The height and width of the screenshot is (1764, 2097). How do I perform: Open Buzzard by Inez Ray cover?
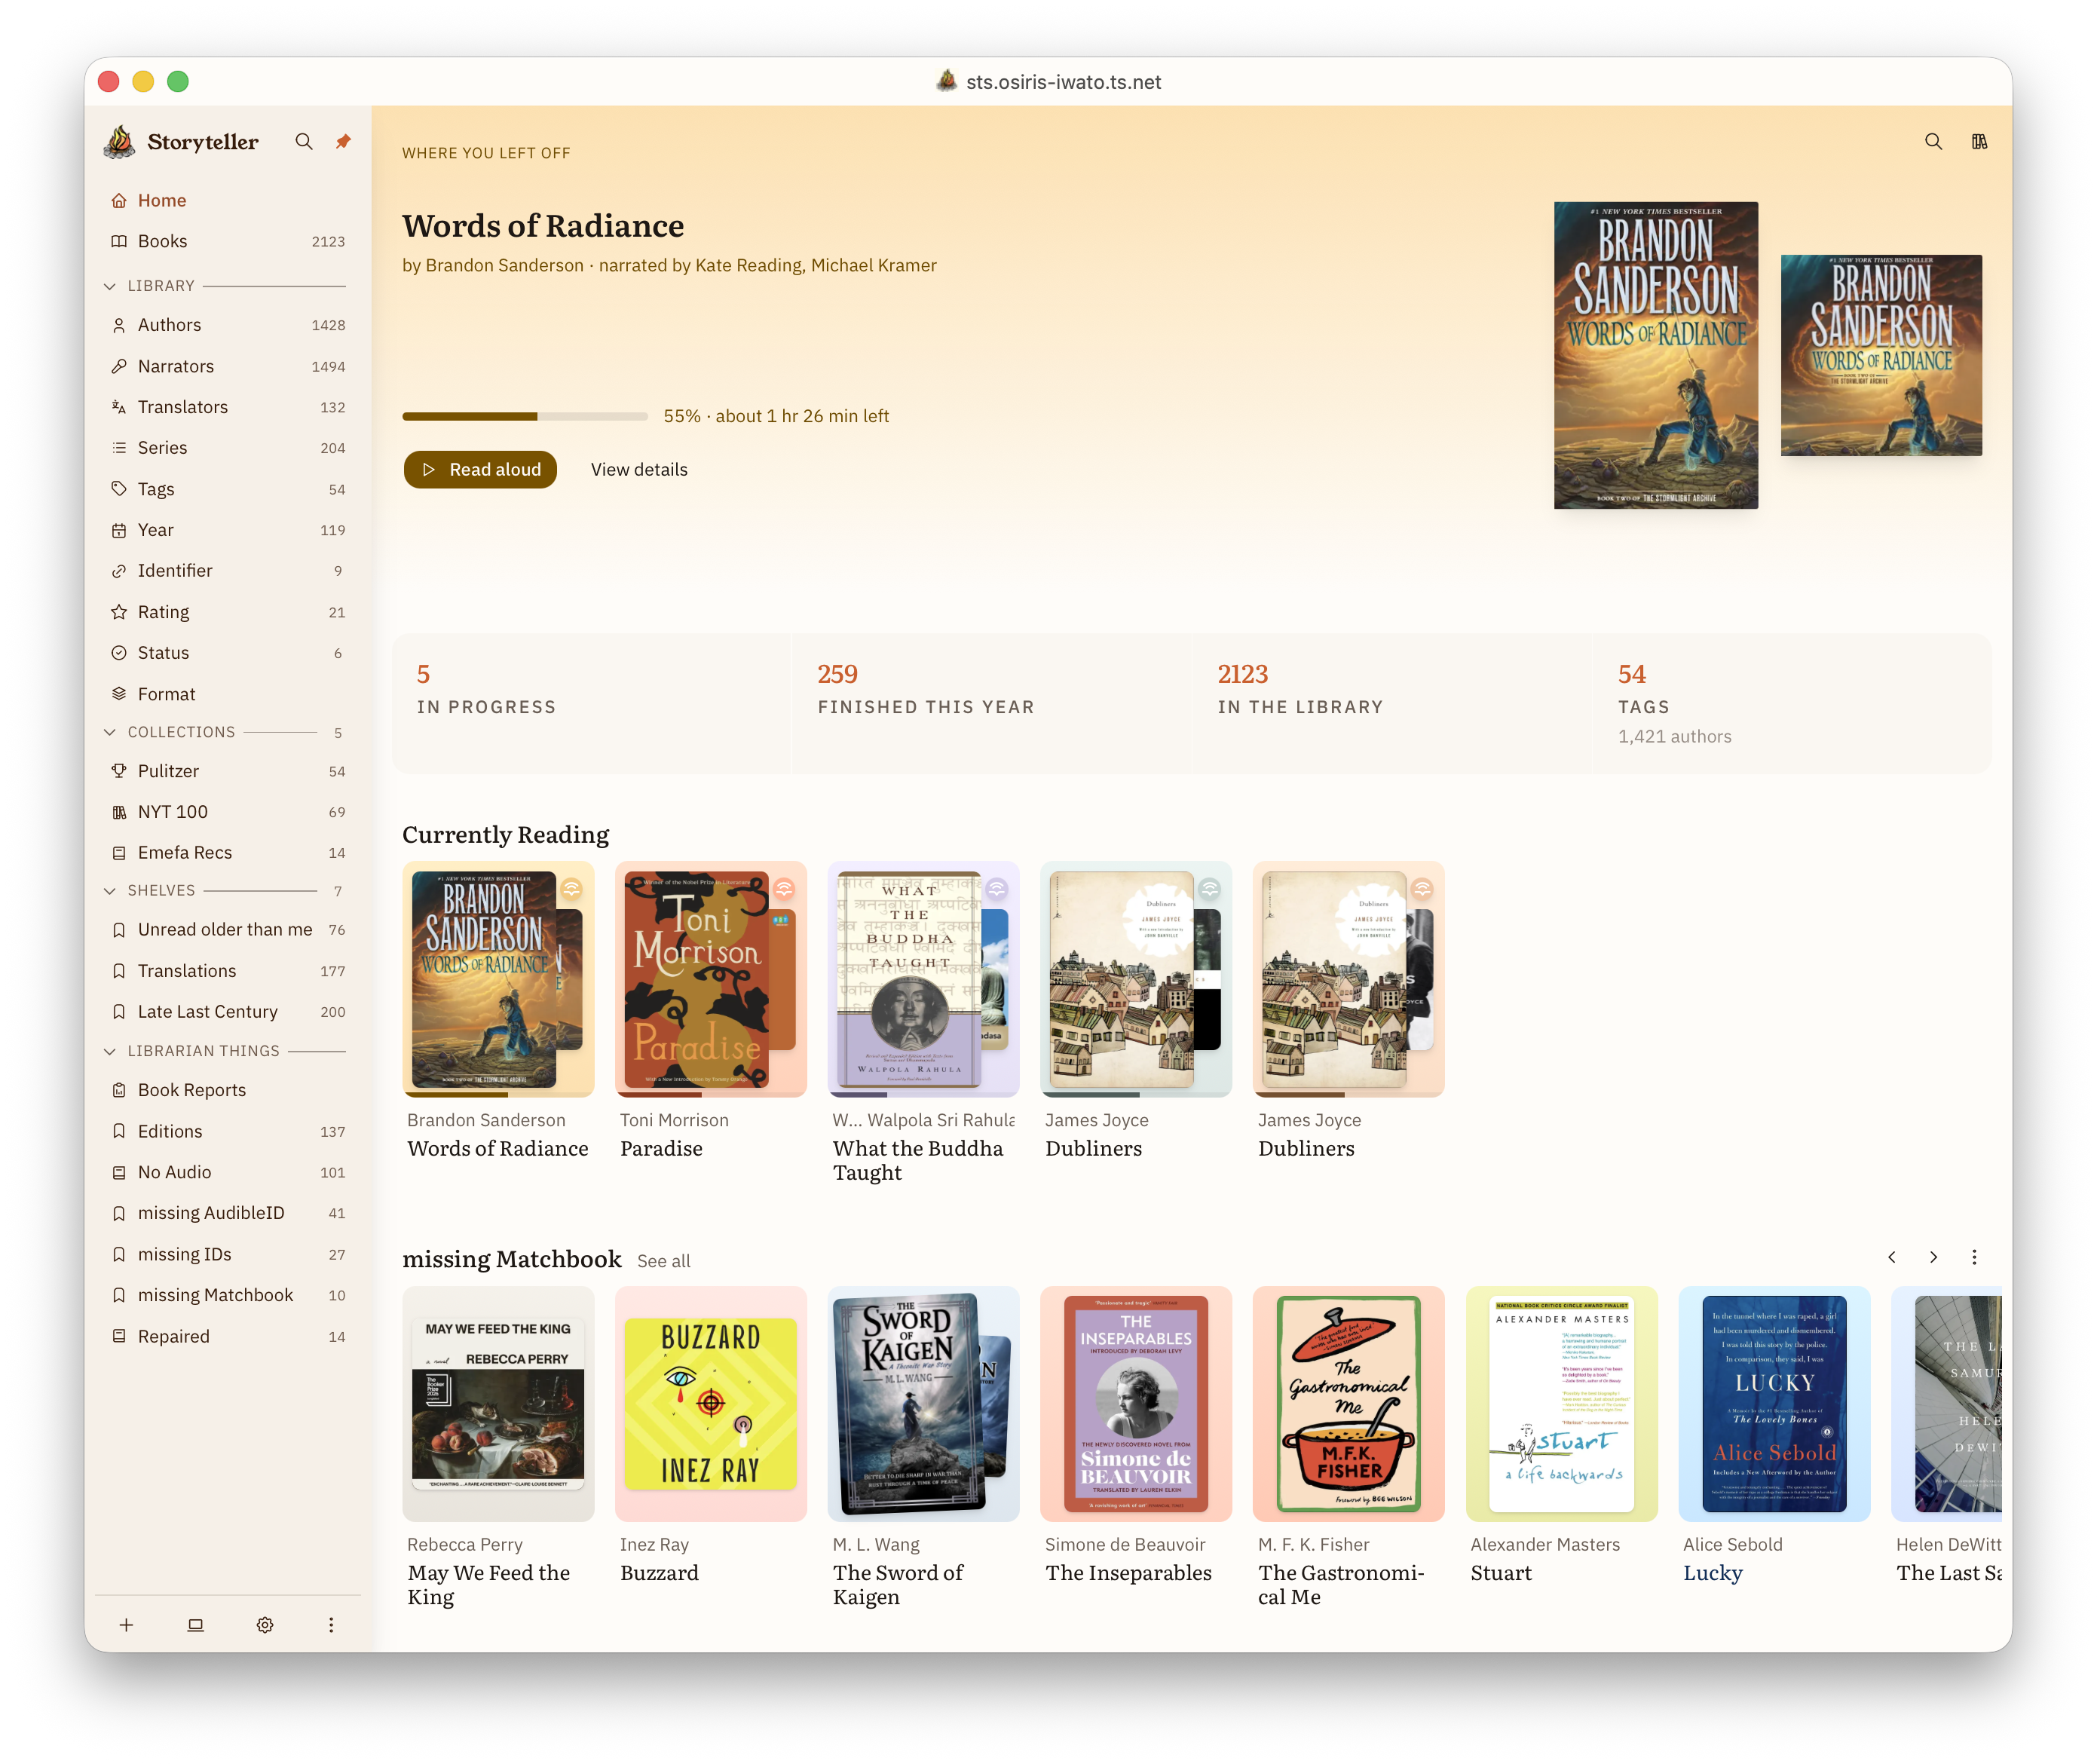710,1404
